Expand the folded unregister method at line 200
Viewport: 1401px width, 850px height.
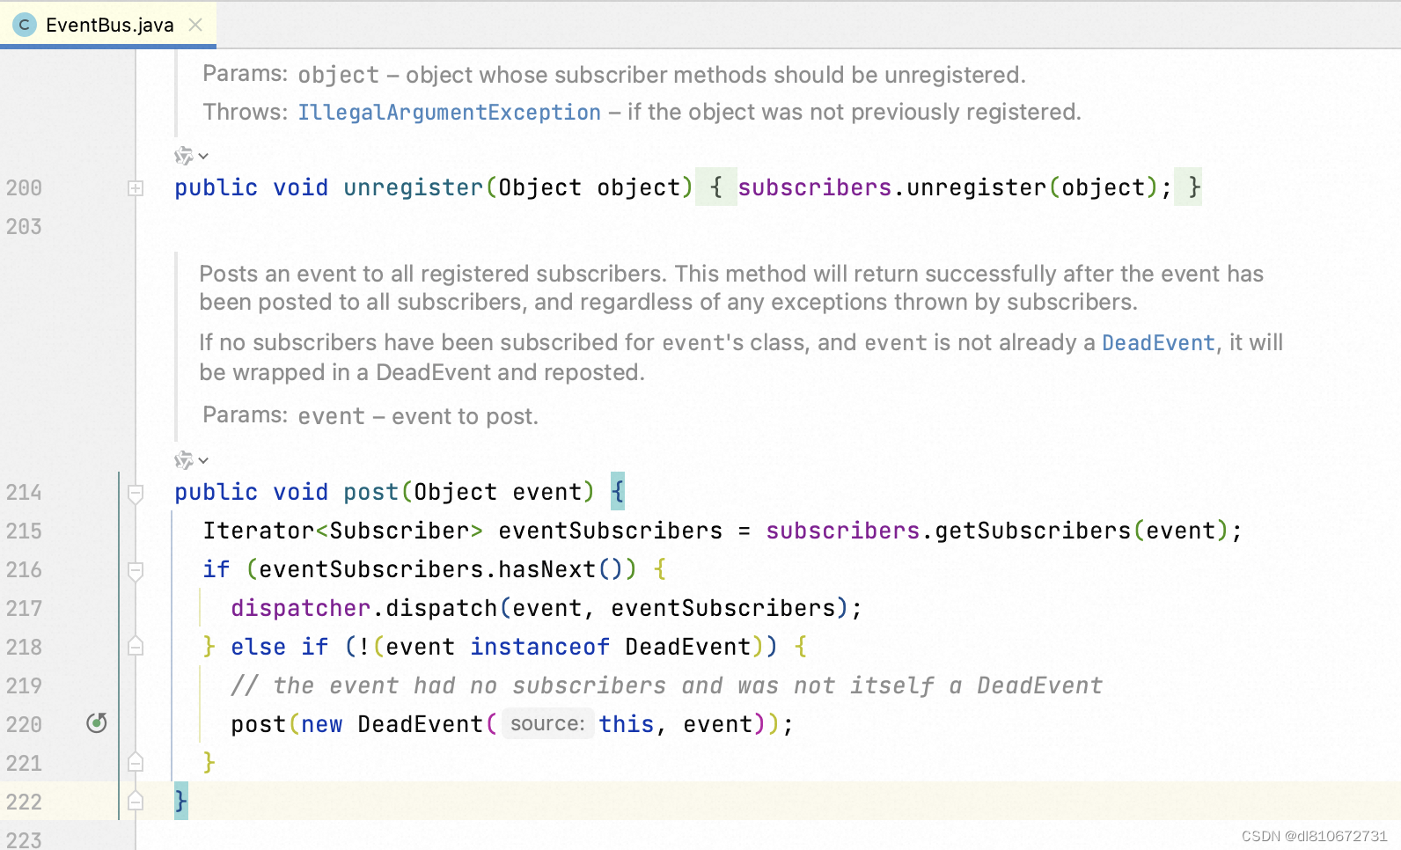pyautogui.click(x=136, y=187)
